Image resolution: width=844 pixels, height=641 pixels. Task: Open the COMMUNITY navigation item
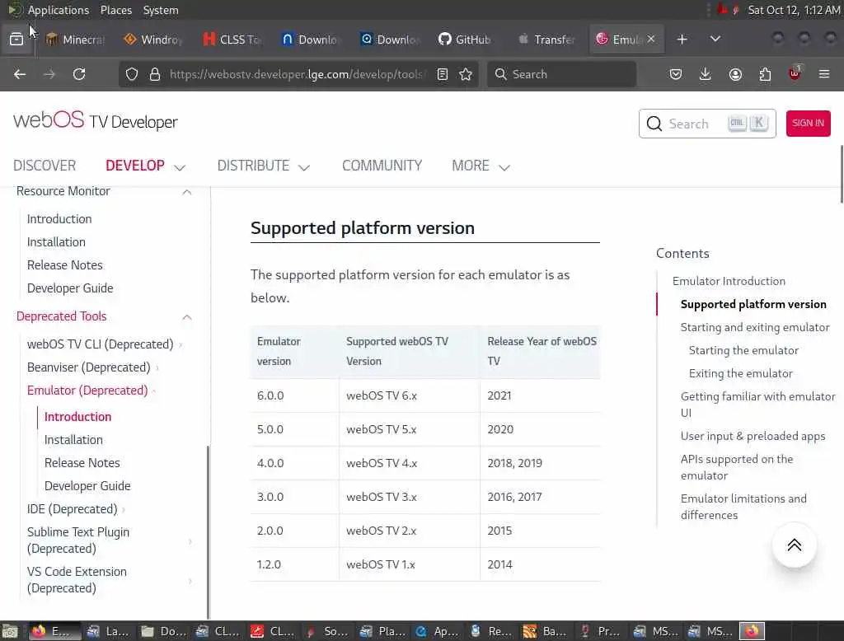(382, 166)
